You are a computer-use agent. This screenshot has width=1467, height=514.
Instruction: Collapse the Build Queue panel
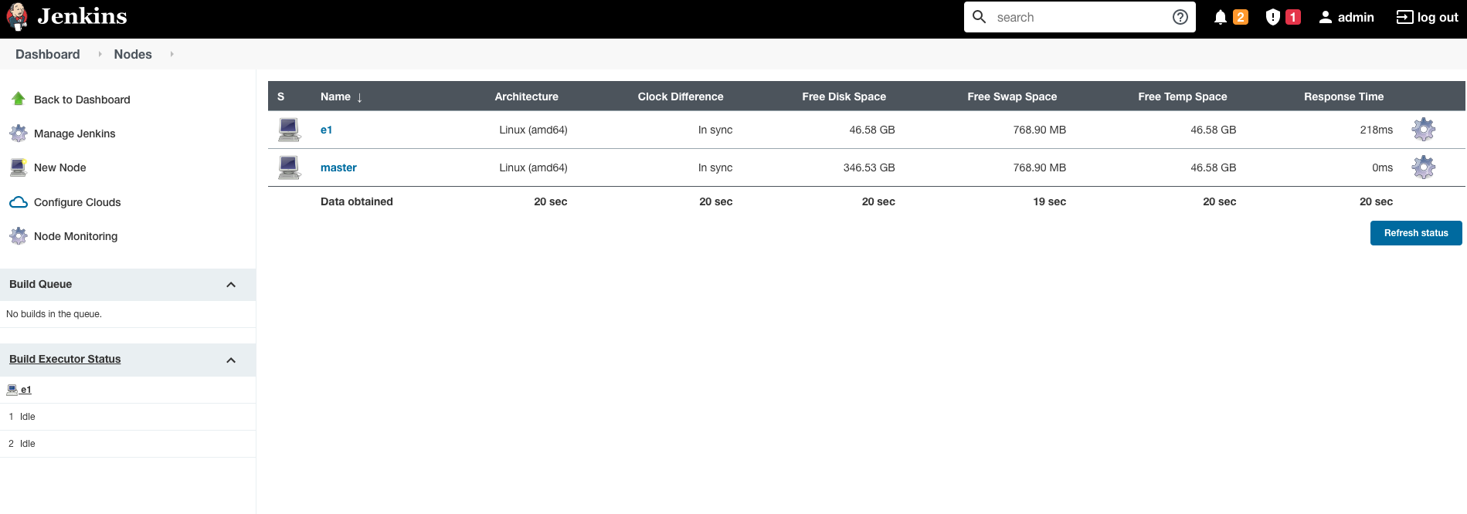coord(230,285)
